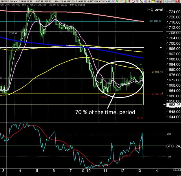Click date 13 on the time axis

click(x=139, y=171)
